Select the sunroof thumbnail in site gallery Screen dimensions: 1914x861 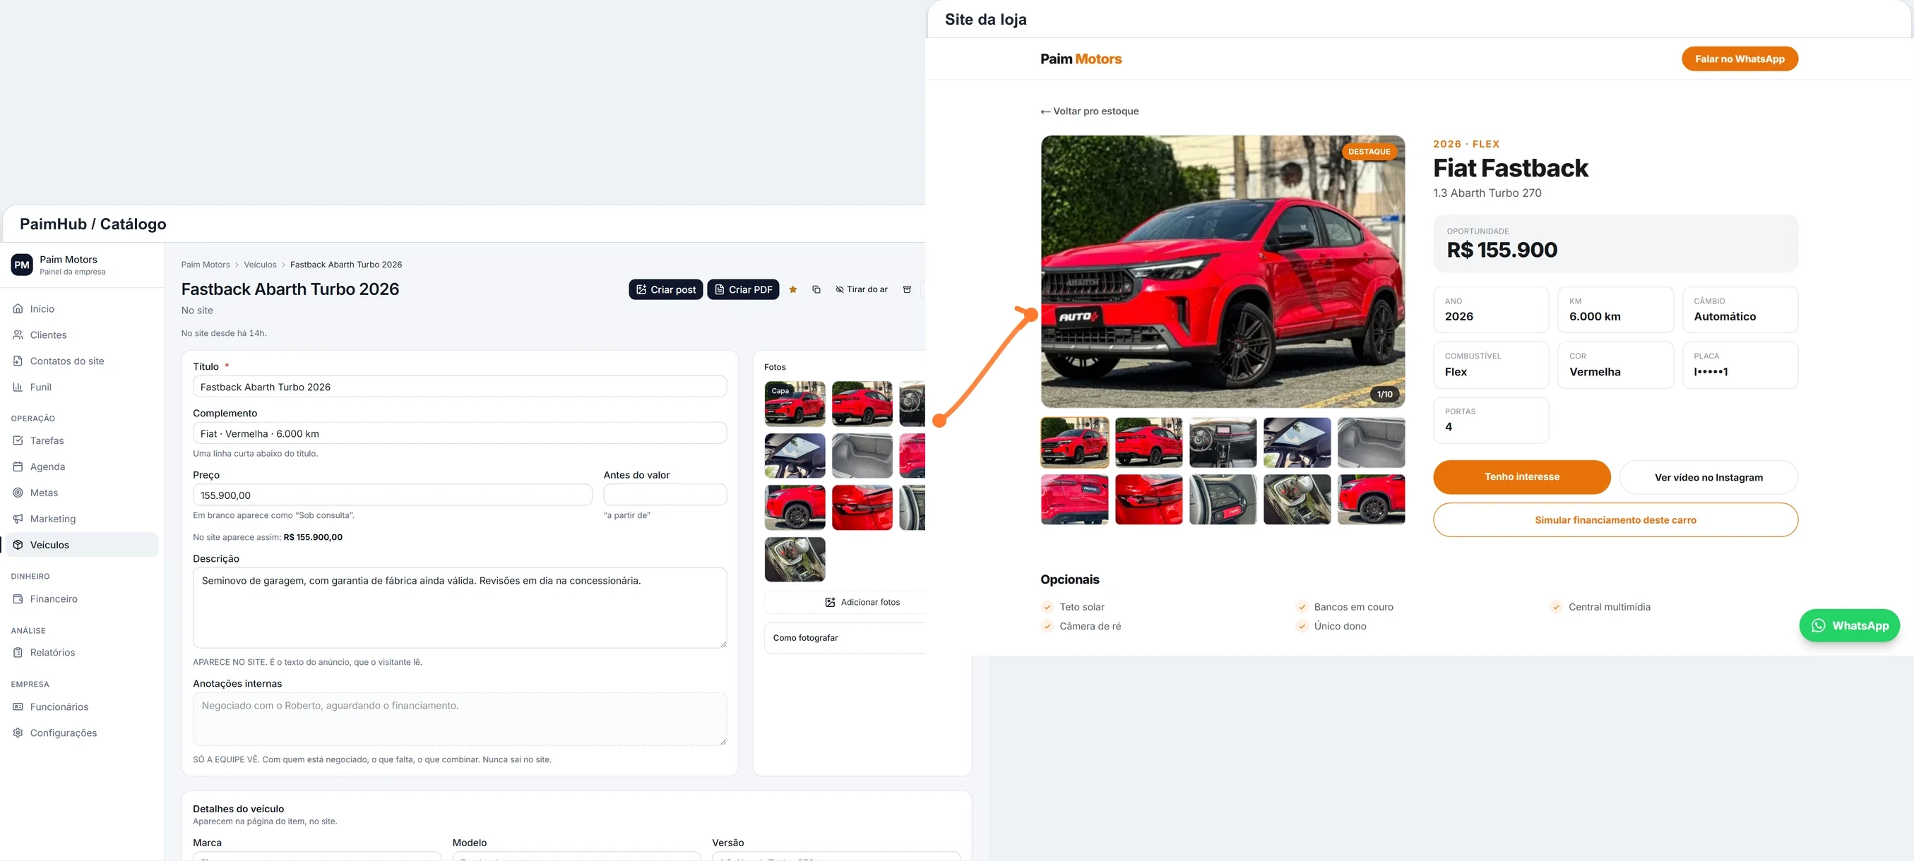tap(1297, 442)
